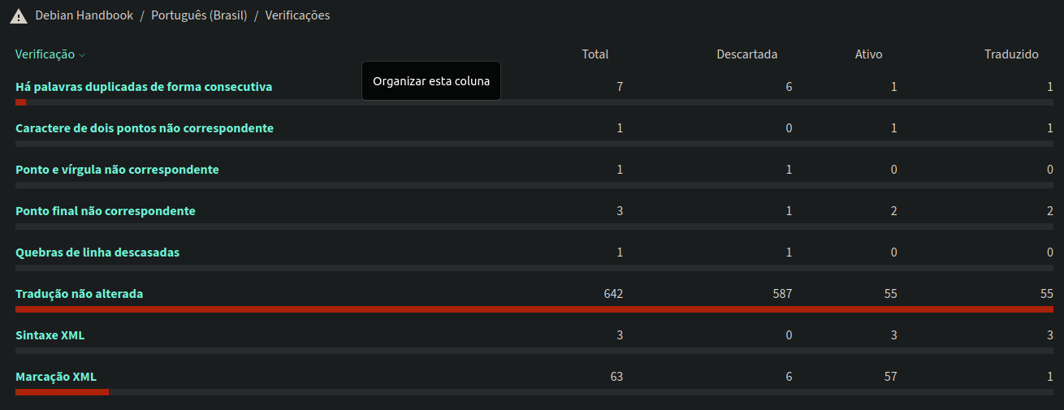
Task: Sort by the Verificação column header
Action: click(45, 54)
